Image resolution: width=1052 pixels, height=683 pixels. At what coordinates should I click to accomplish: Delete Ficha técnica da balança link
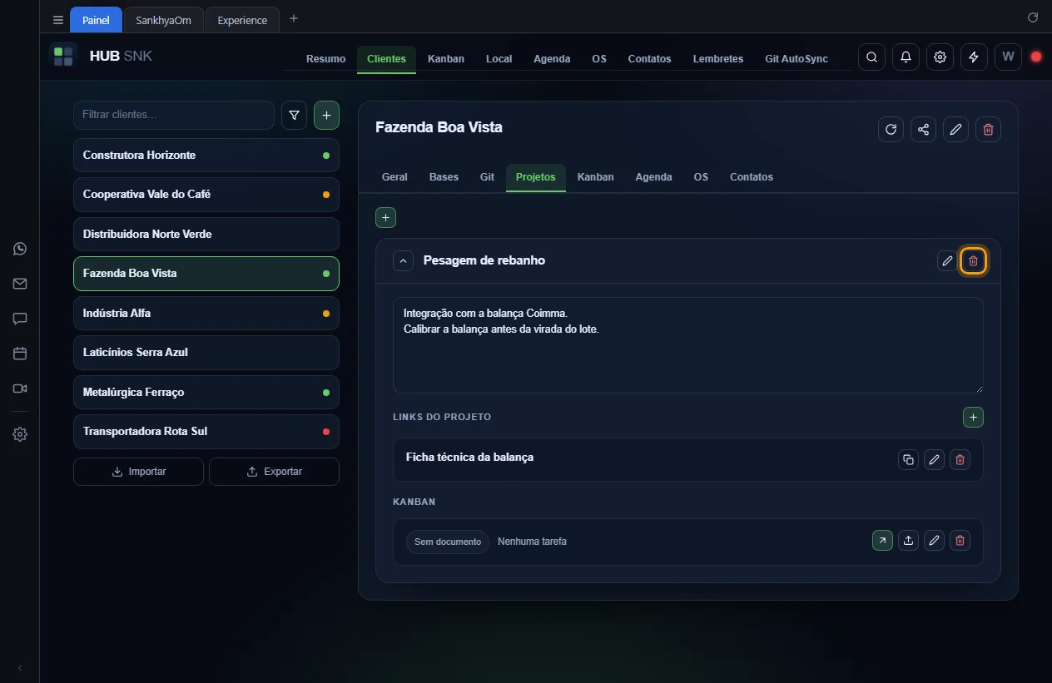[x=960, y=459]
